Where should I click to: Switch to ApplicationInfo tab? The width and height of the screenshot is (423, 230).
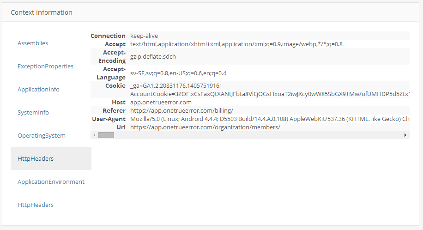point(39,89)
